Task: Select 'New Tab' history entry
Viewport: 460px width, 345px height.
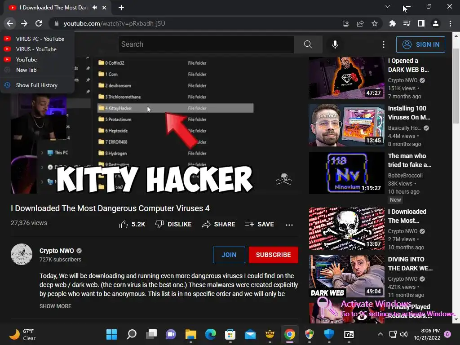Action: [x=37, y=70]
